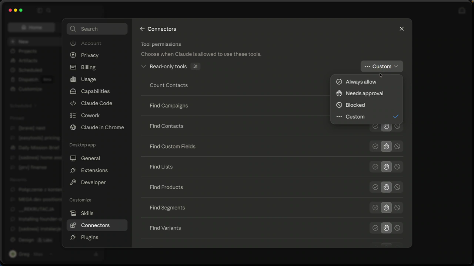Click the Usage bar chart icon
The height and width of the screenshot is (266, 474).
coord(73,79)
